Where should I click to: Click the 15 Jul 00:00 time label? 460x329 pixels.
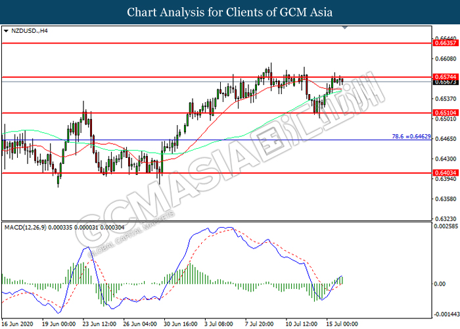pos(342,324)
